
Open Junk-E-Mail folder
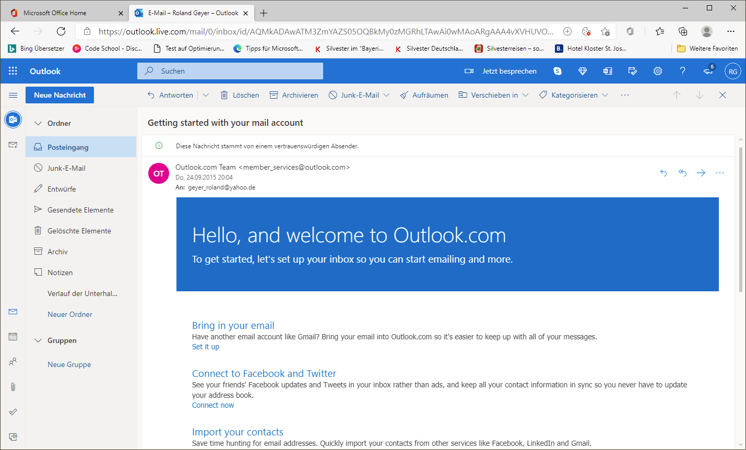pyautogui.click(x=81, y=168)
